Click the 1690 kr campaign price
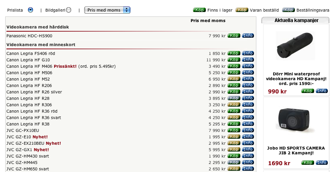The width and height of the screenshot is (335, 172). pos(279,163)
